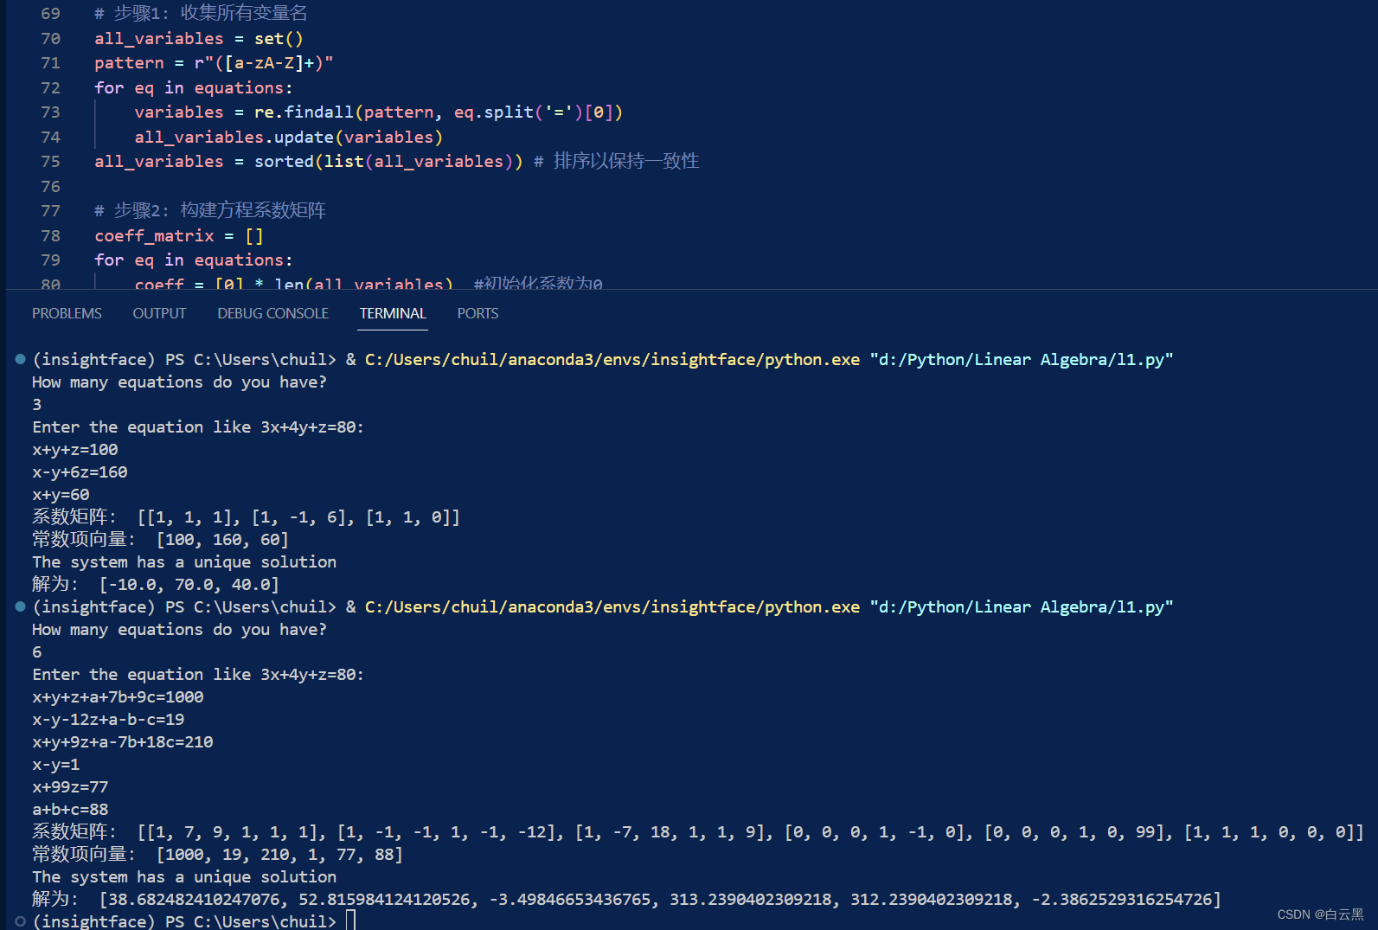The width and height of the screenshot is (1378, 930).
Task: Click the first python.exe path in terminal
Action: [612, 359]
